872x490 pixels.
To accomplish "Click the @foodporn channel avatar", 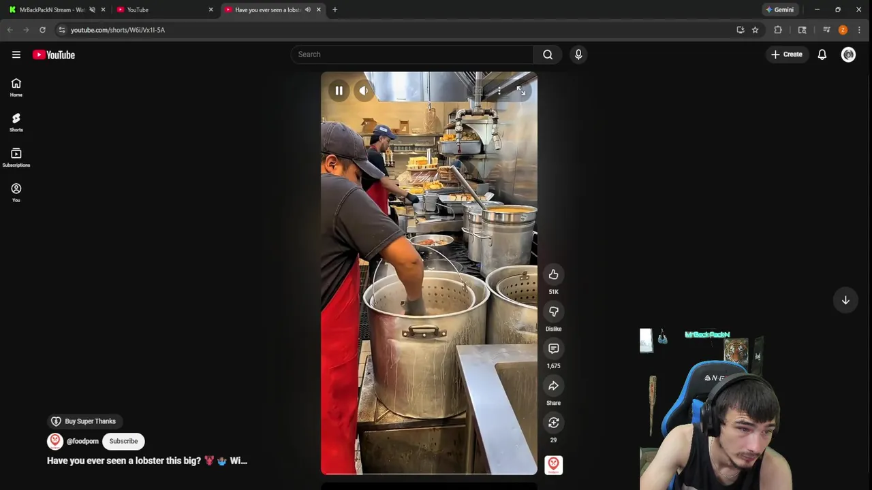I will (54, 441).
